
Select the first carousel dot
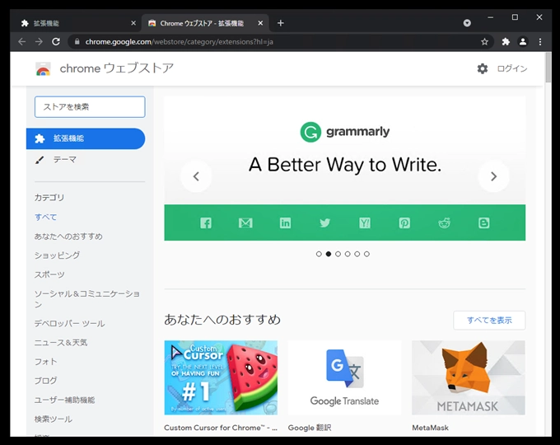(x=319, y=254)
